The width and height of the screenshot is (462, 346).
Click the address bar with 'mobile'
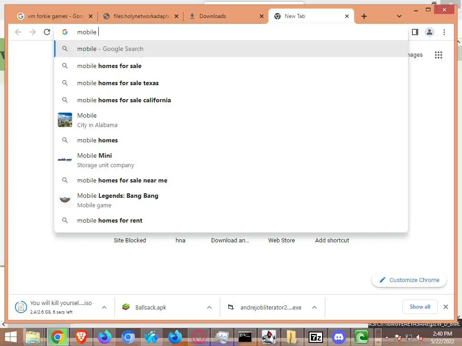pos(231,32)
